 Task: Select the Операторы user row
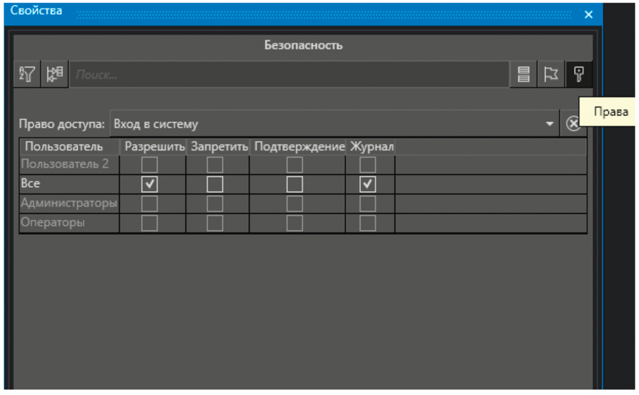pyautogui.click(x=55, y=223)
